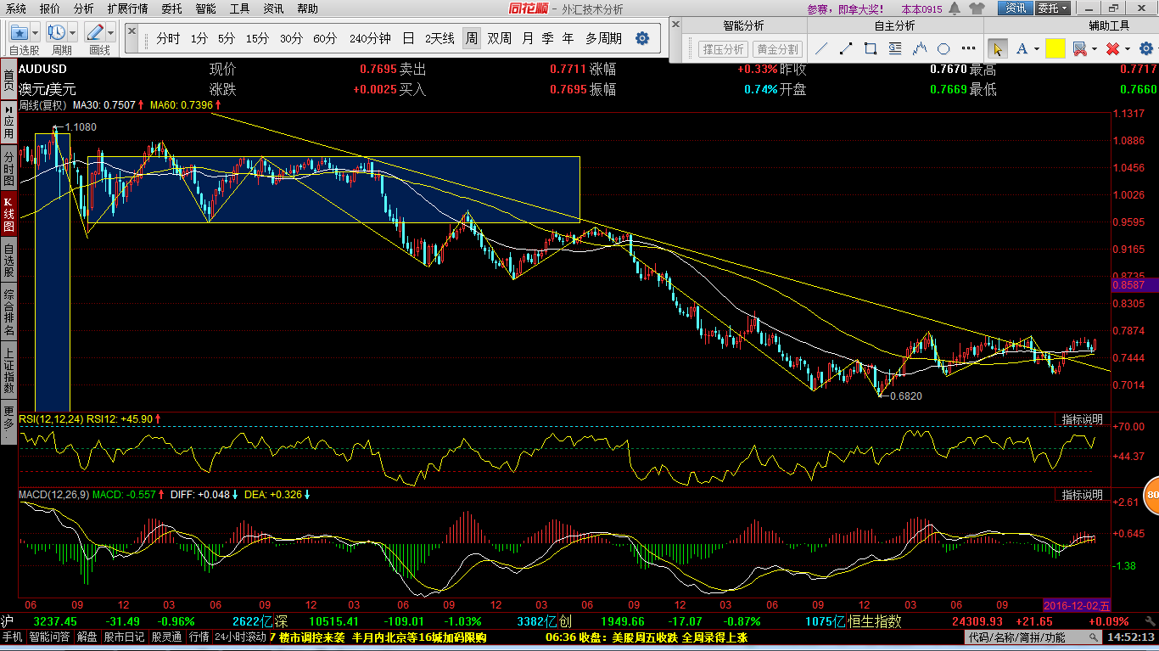This screenshot has width=1159, height=651.
Task: Click the 撑压分析 button
Action: point(723,49)
